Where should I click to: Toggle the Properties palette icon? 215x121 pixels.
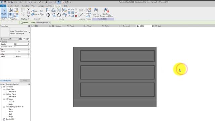point(11,15)
